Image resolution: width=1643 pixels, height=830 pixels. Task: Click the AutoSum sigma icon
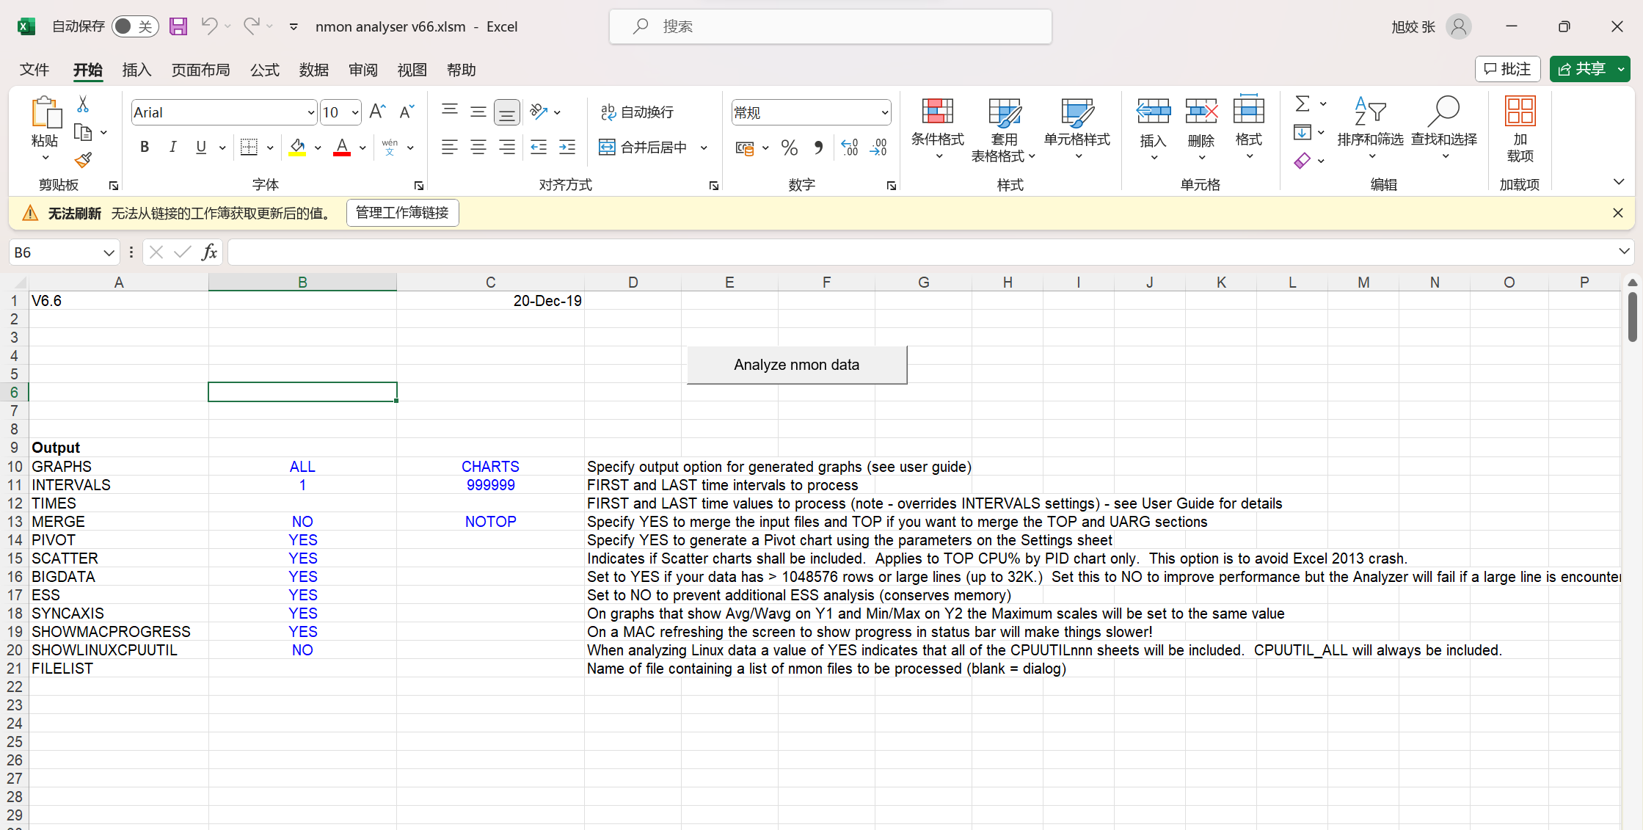pyautogui.click(x=1303, y=104)
